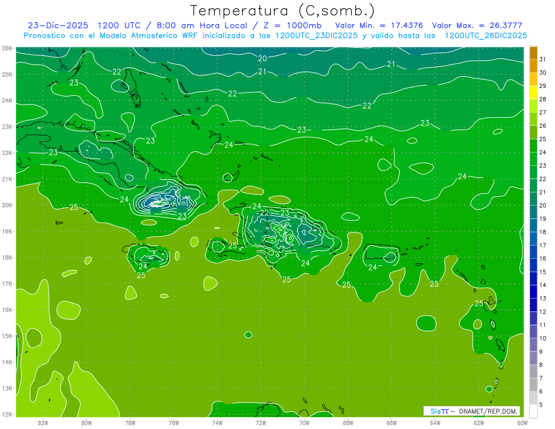Click longitude axis label 60W
555x429 pixels.
523,423
